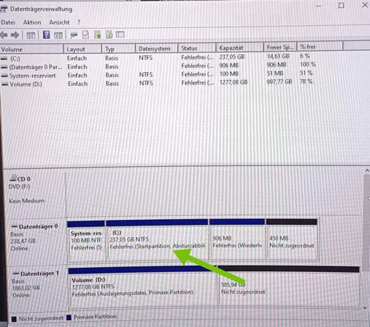
Task: Click the Datenträger 1 disk label
Action: tap(36, 274)
